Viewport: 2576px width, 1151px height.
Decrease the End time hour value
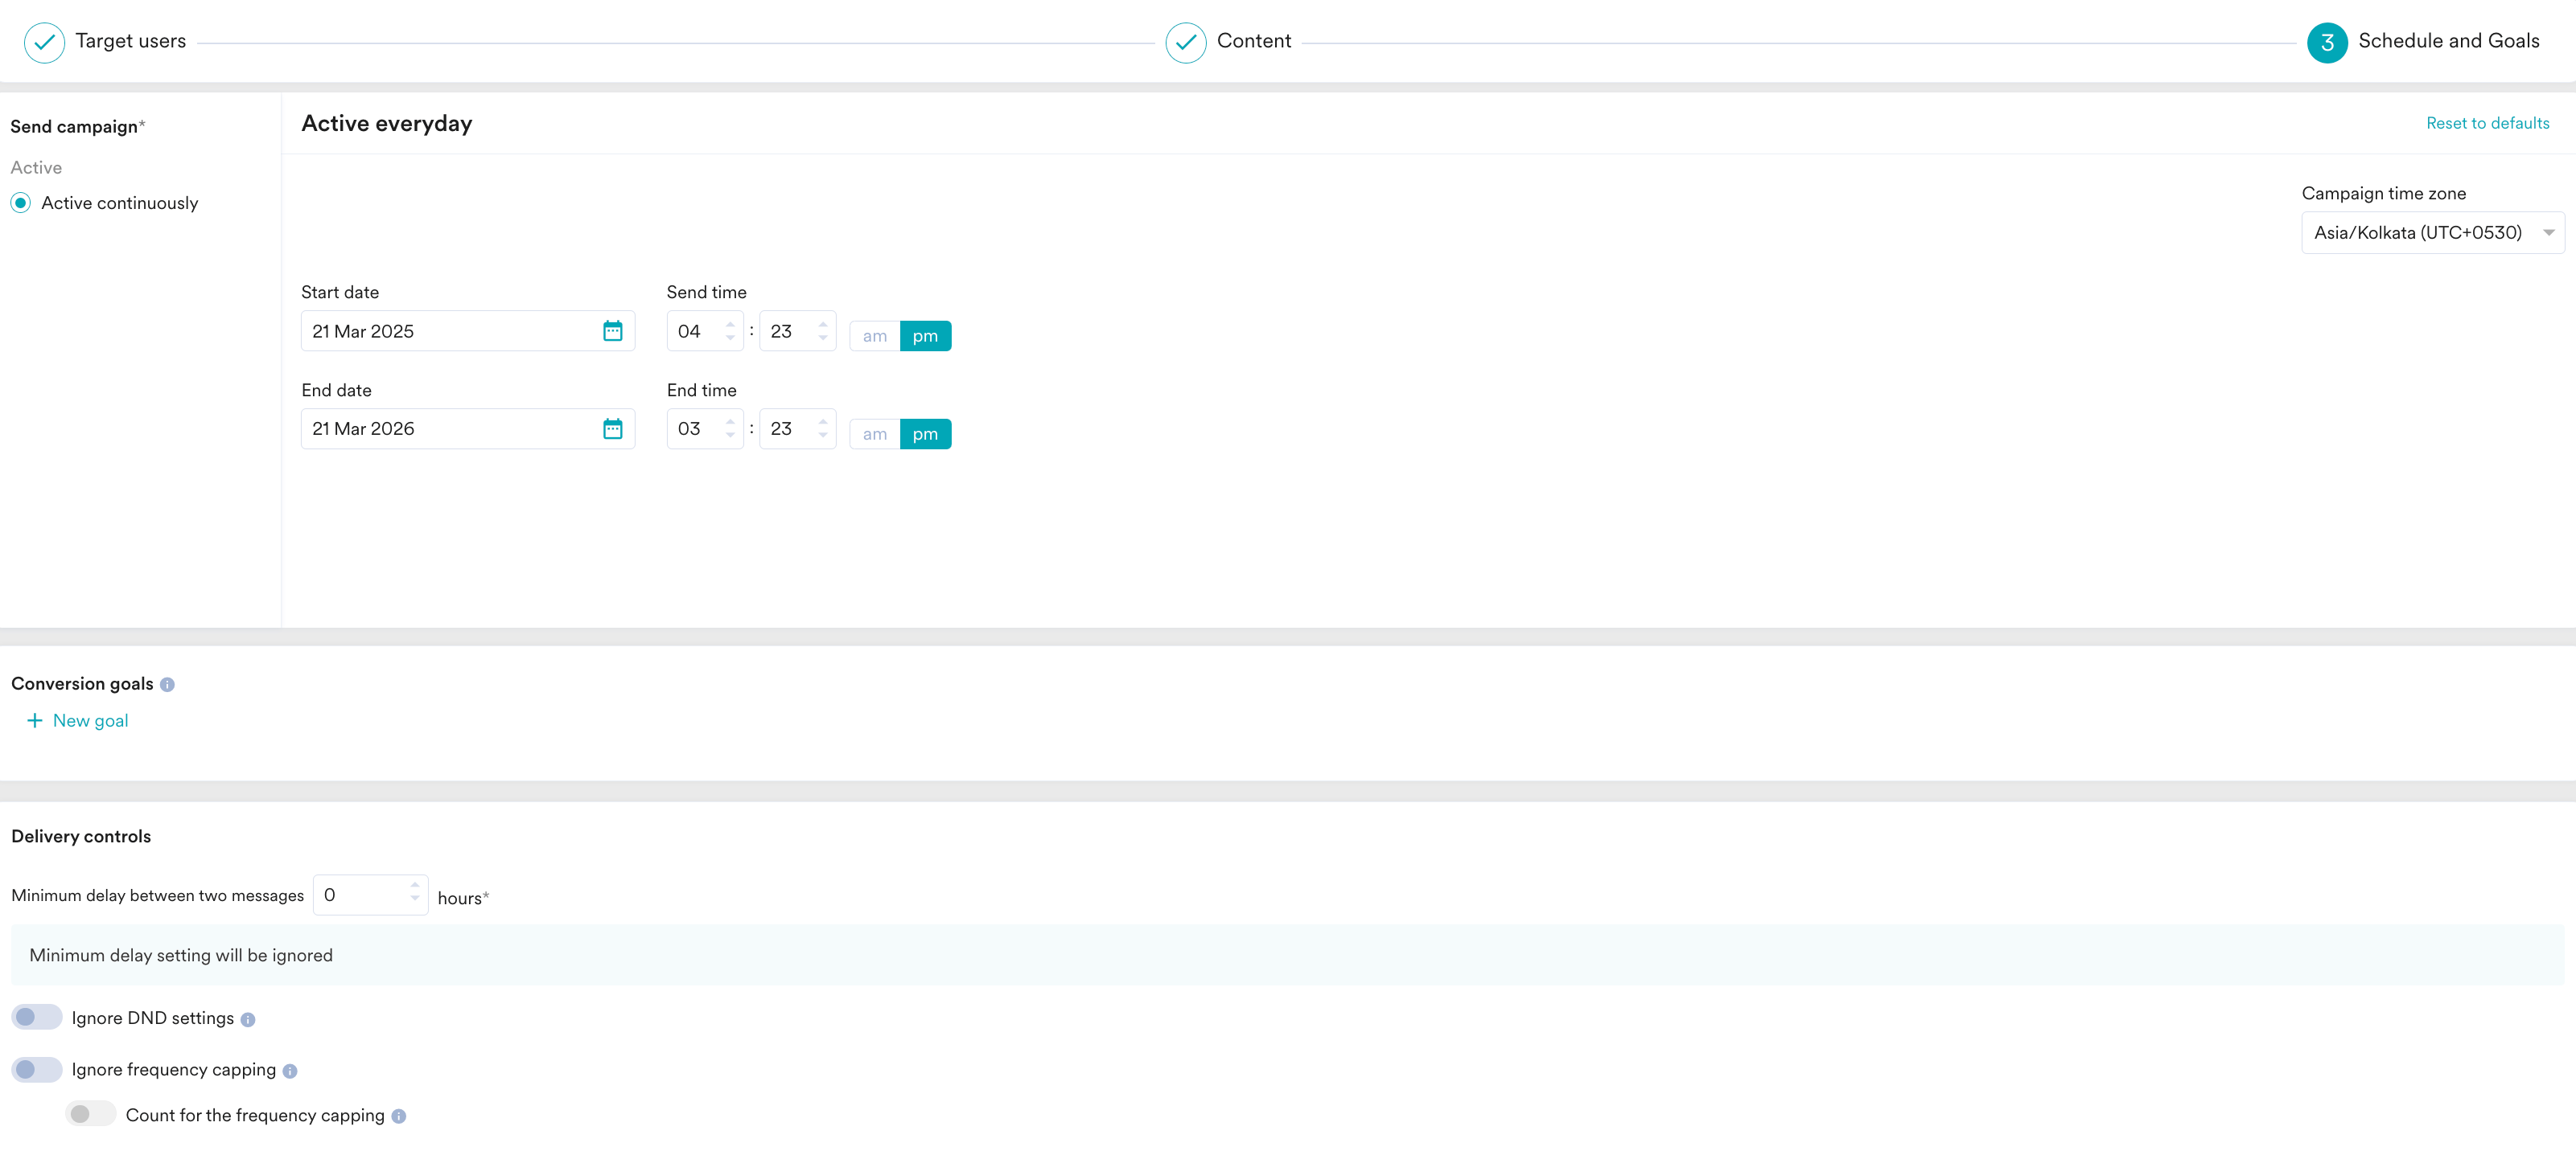730,436
